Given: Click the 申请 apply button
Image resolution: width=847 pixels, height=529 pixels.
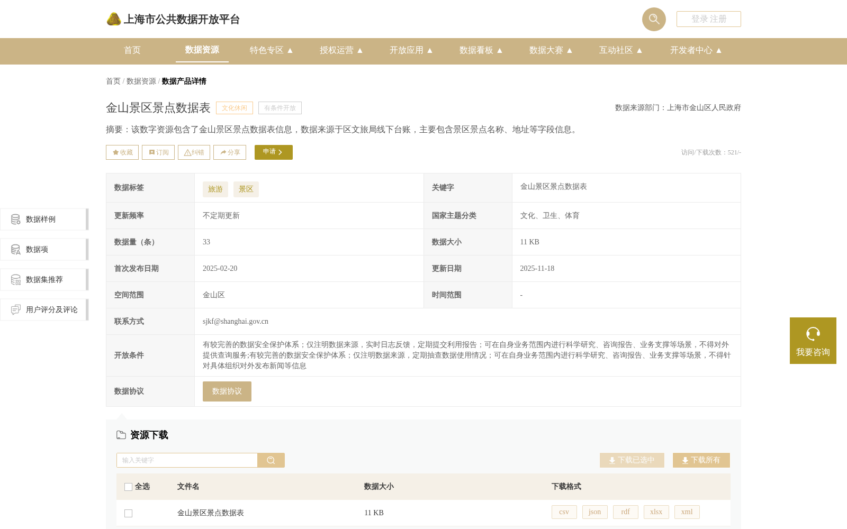Looking at the screenshot, I should [x=274, y=152].
